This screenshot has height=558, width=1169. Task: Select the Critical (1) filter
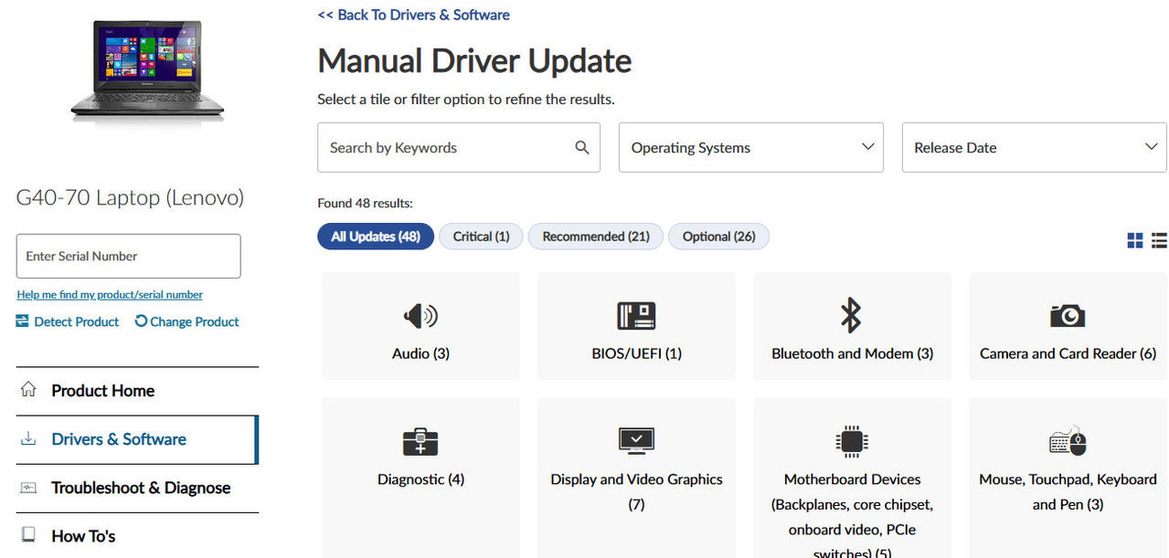tap(481, 237)
